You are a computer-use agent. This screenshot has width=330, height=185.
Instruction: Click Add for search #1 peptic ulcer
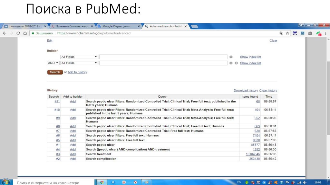[x=73, y=145]
